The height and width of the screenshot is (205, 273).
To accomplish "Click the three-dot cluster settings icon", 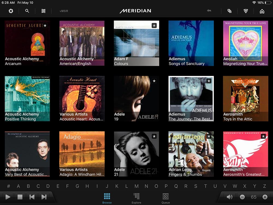I will [246, 11].
